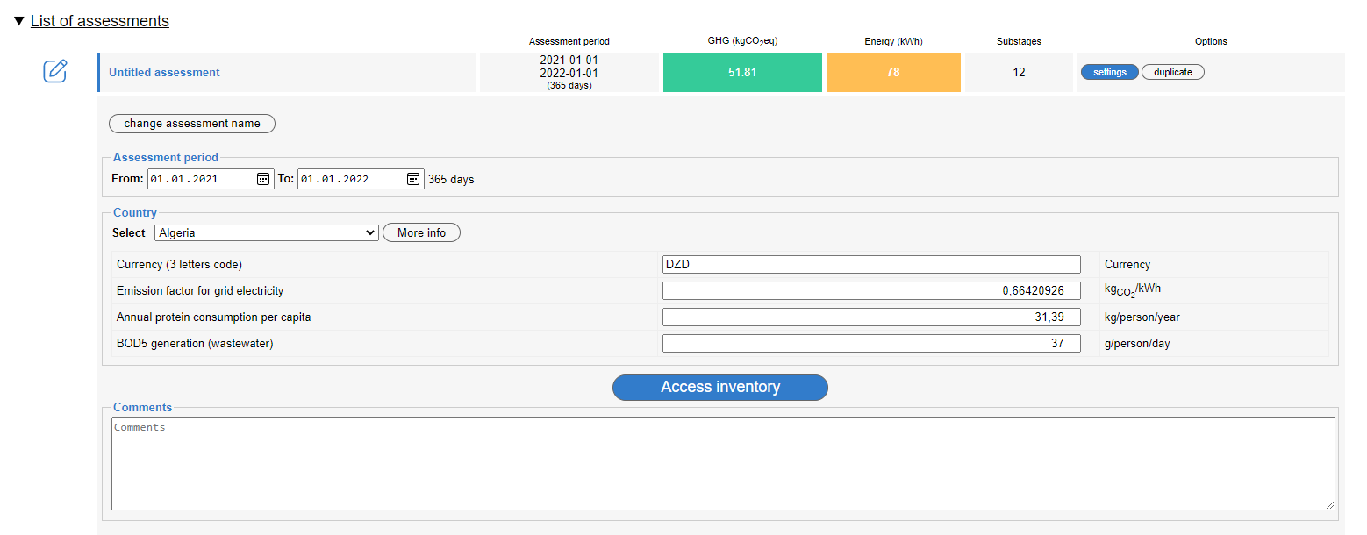
Task: Click the 'g/person/day' unit text
Action: (1137, 344)
